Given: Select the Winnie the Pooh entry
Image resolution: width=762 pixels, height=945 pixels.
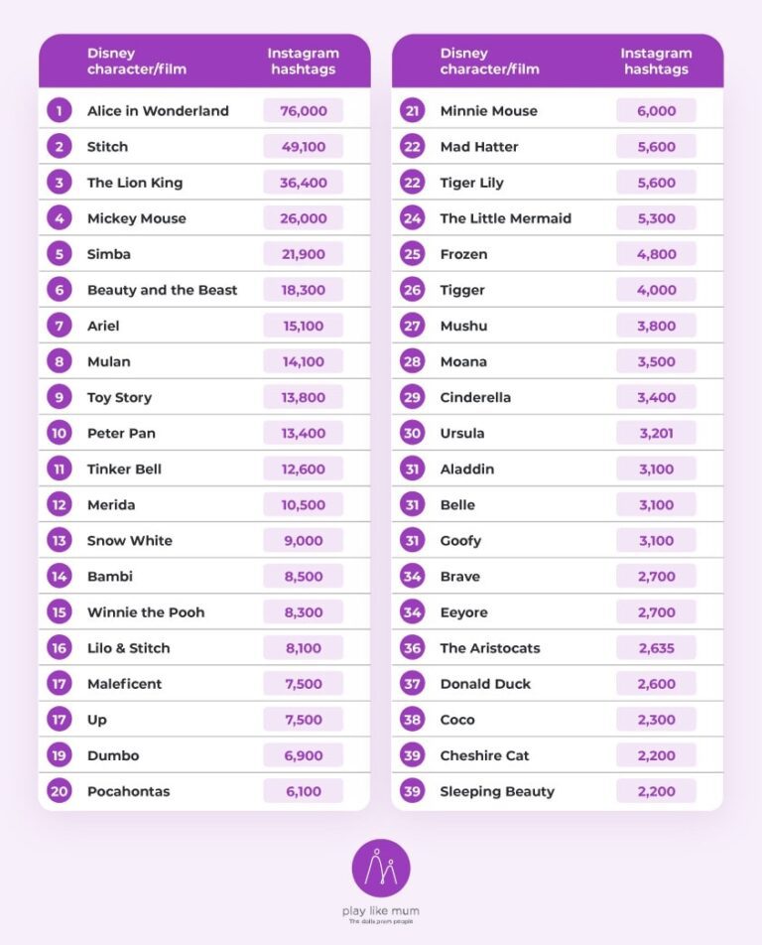Looking at the screenshot, I should [x=146, y=612].
